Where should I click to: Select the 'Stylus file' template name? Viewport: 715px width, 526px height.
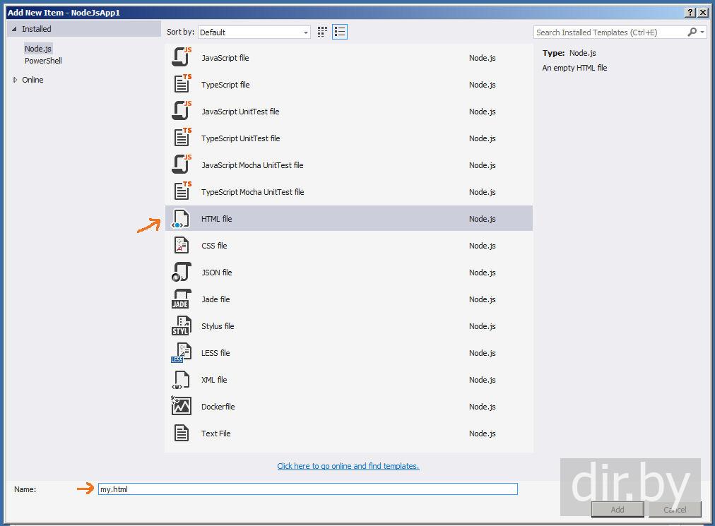tap(218, 326)
